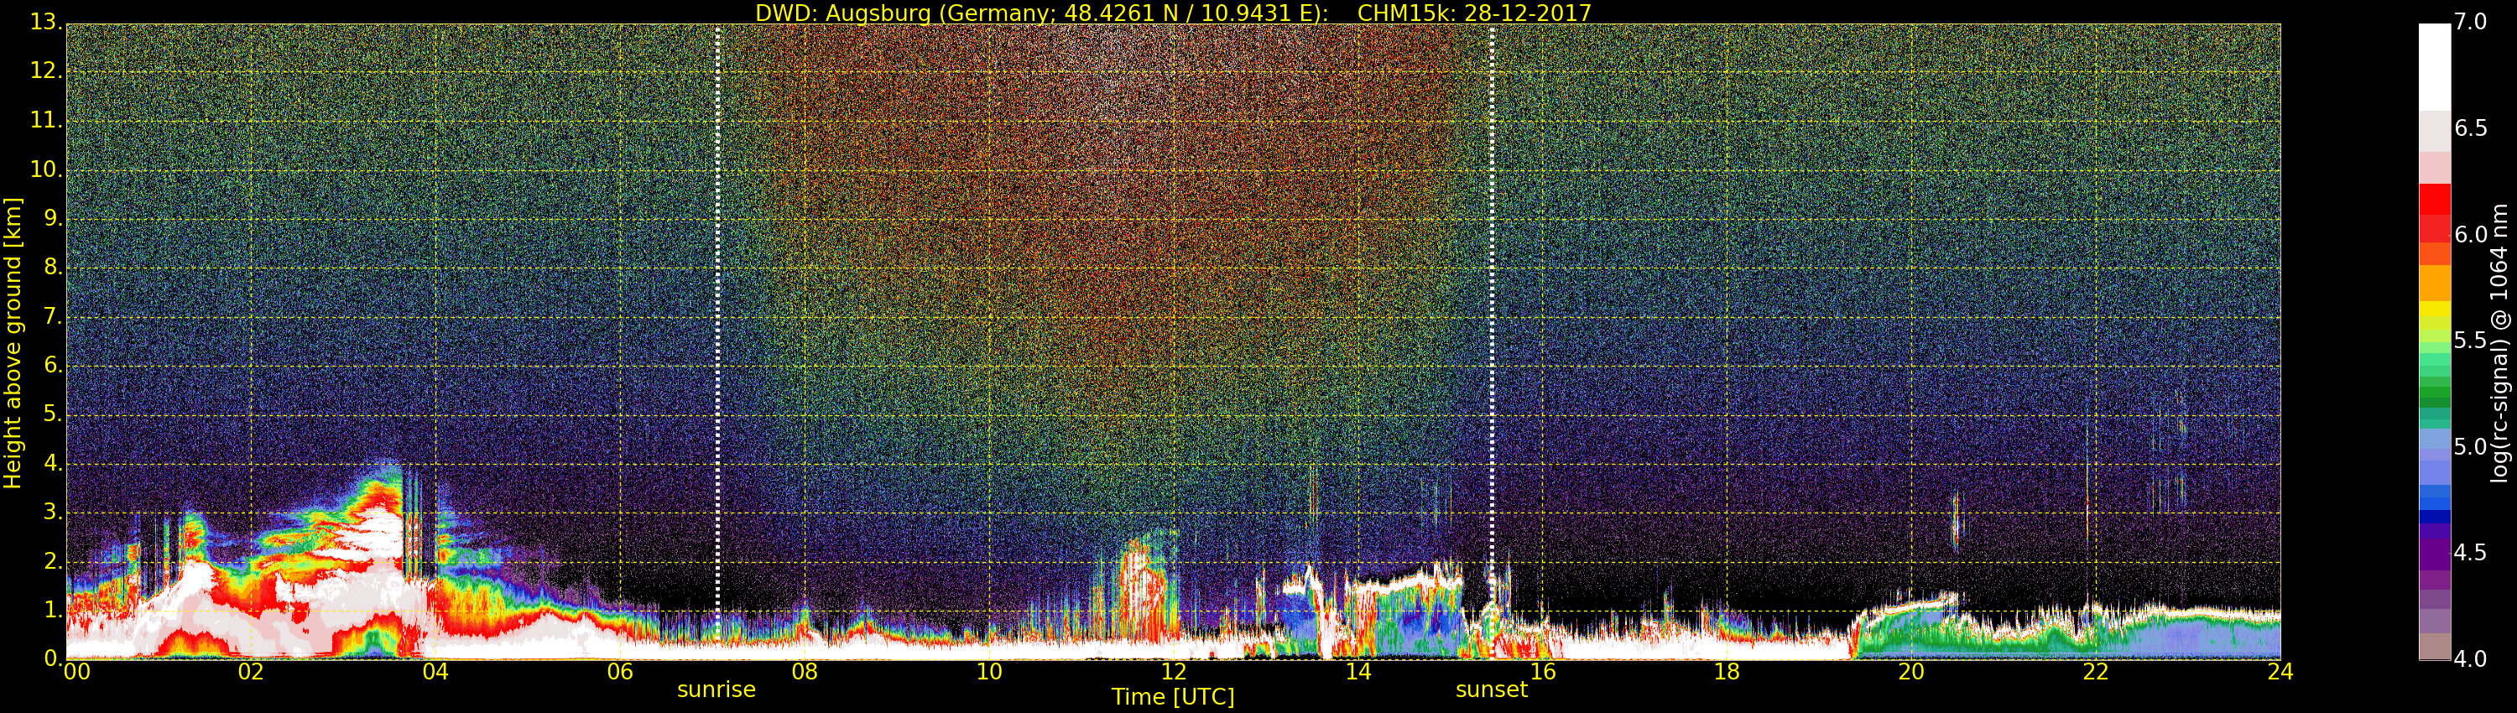Click the y-axis tick label '7.'

(53, 316)
